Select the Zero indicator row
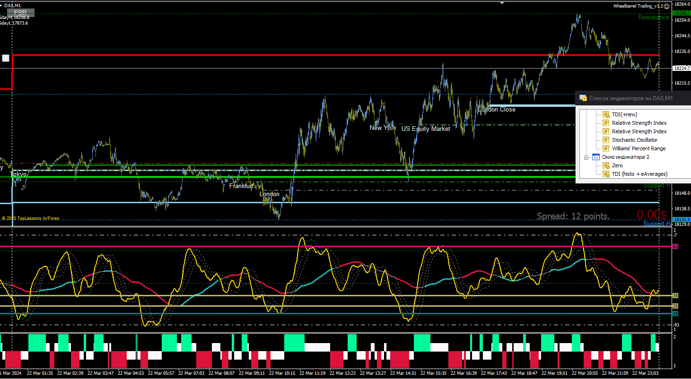Image resolution: width=691 pixels, height=379 pixels. click(x=617, y=165)
